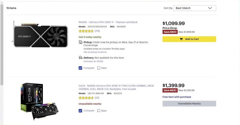Click the NVIDIA RTX 3090 Ti product image

(40, 34)
